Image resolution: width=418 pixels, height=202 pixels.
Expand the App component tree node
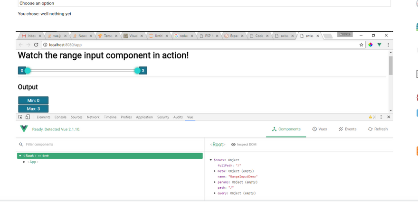pyautogui.click(x=24, y=162)
